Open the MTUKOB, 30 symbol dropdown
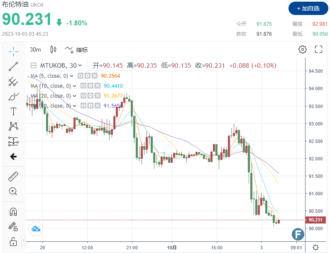 [80, 65]
